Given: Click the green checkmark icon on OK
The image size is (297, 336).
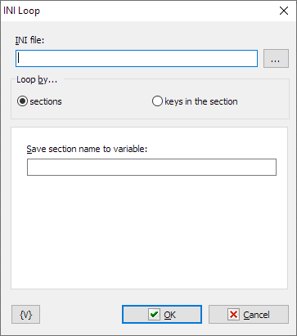Looking at the screenshot, I should tap(154, 315).
